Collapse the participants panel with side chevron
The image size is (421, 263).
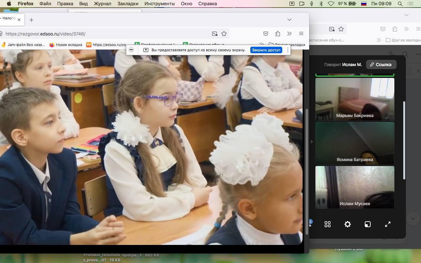[x=311, y=142]
